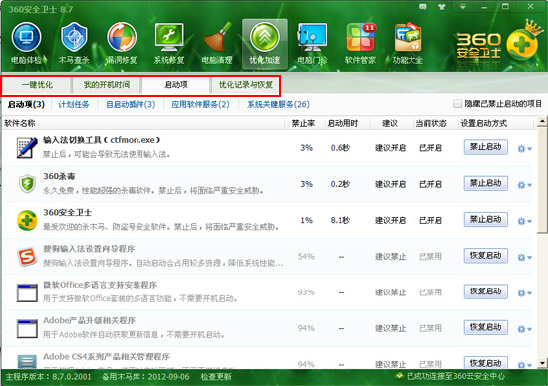
Task: Open the 漏洞修复 vulnerability repair icon
Action: [122, 43]
